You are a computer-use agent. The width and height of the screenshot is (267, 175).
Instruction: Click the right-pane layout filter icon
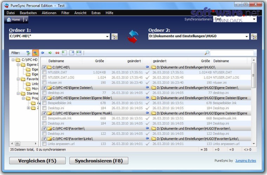(72, 53)
